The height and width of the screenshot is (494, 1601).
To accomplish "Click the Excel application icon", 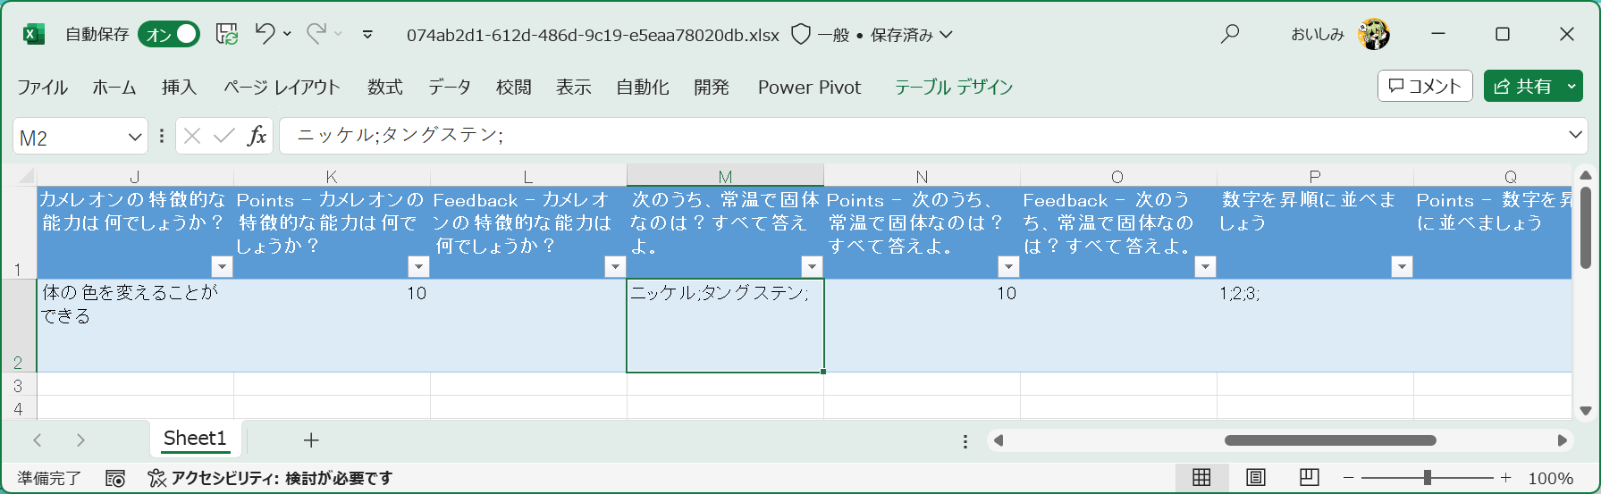I will (33, 34).
